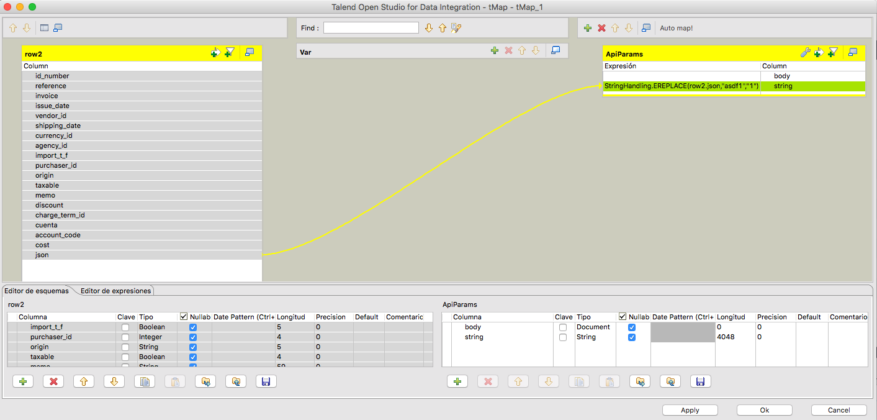Open Tipo dropdown for string column in ApiParams

pos(595,337)
